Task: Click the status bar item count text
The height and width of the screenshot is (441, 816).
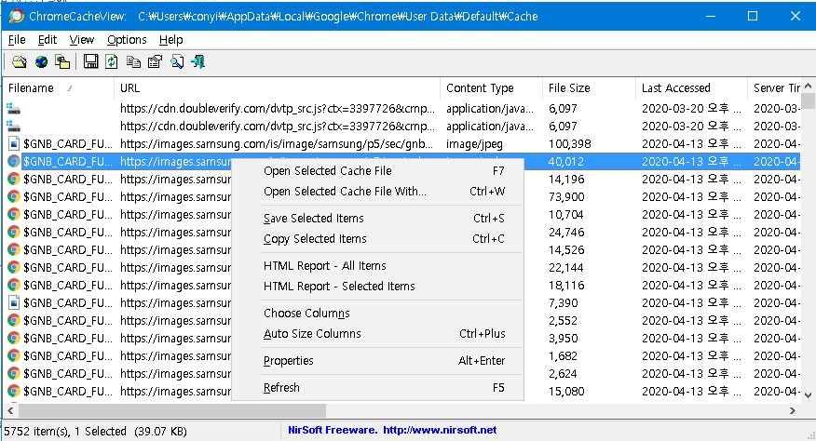Action: pyautogui.click(x=95, y=431)
